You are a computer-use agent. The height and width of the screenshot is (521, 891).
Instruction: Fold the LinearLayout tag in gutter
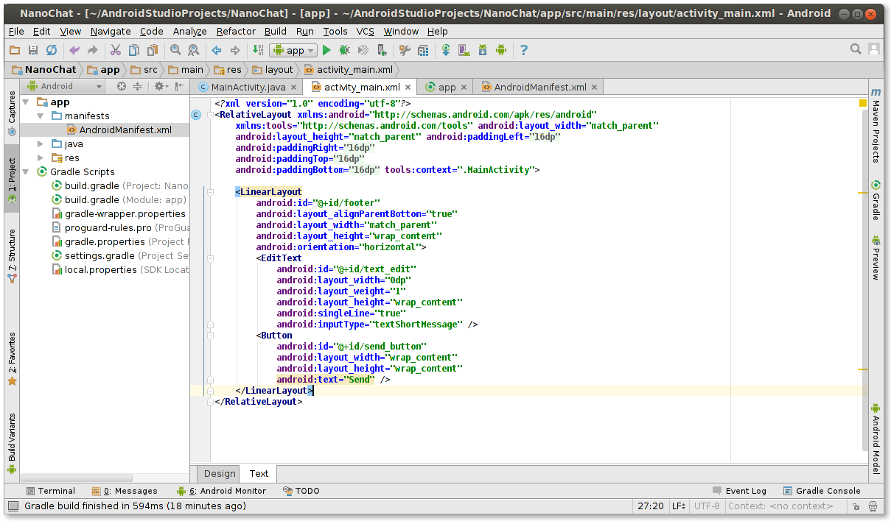(x=210, y=192)
